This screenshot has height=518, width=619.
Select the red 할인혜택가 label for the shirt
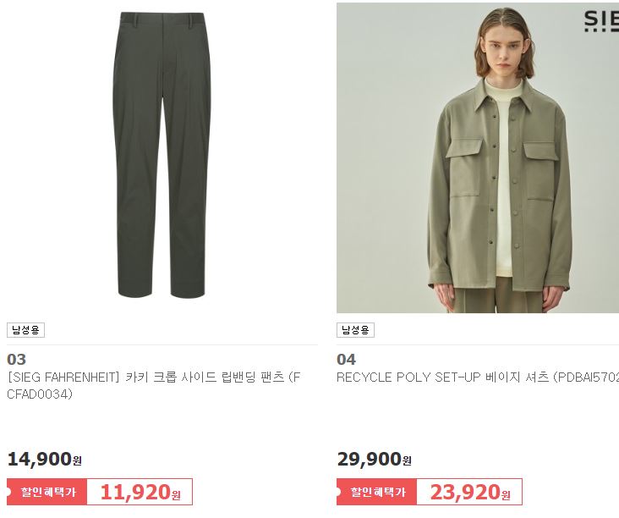coord(376,492)
